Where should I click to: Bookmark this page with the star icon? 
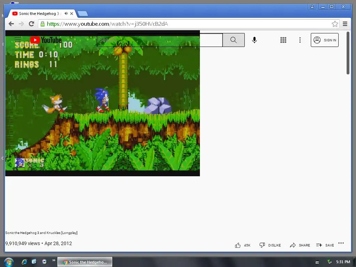pos(335,24)
